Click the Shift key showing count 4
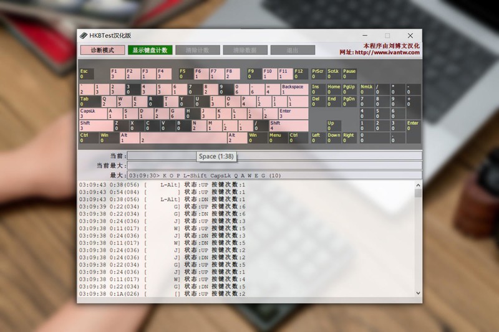Viewport: 499px width, 332px height. 289,125
